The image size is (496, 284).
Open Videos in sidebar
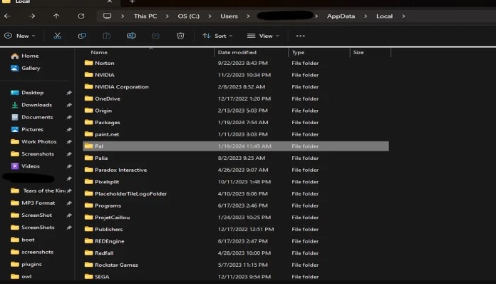click(26, 166)
